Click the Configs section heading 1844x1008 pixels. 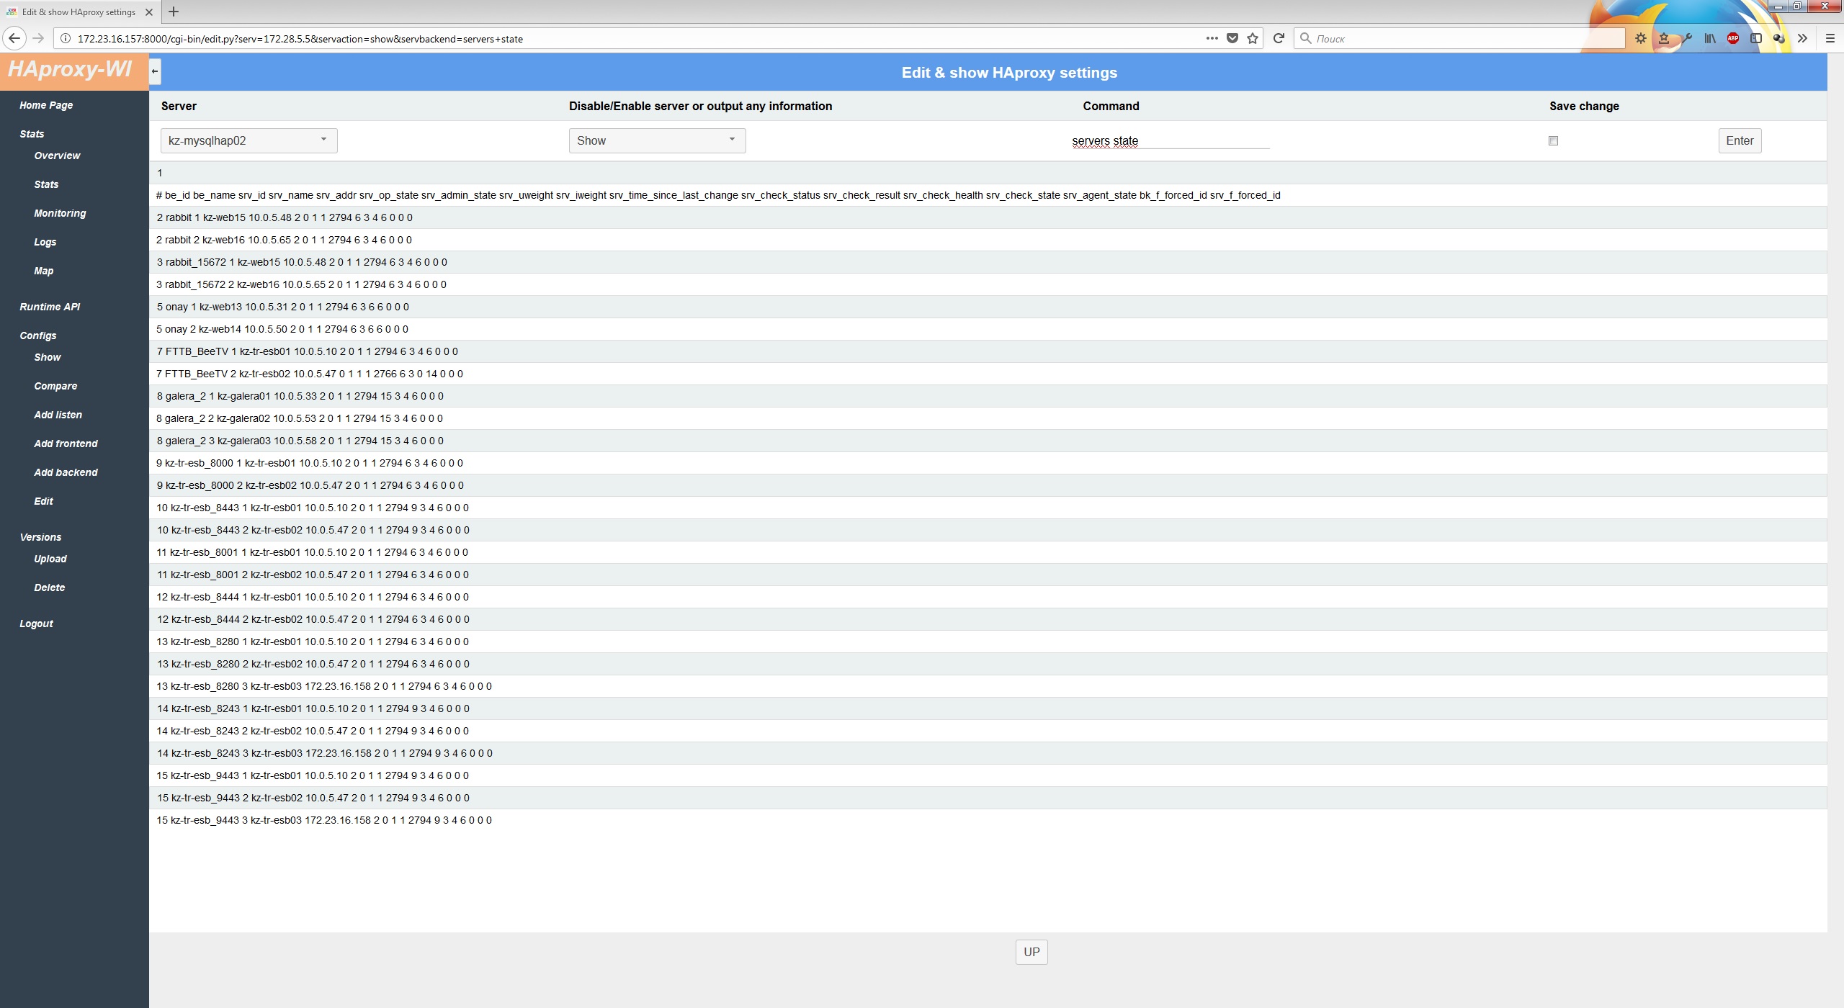37,336
